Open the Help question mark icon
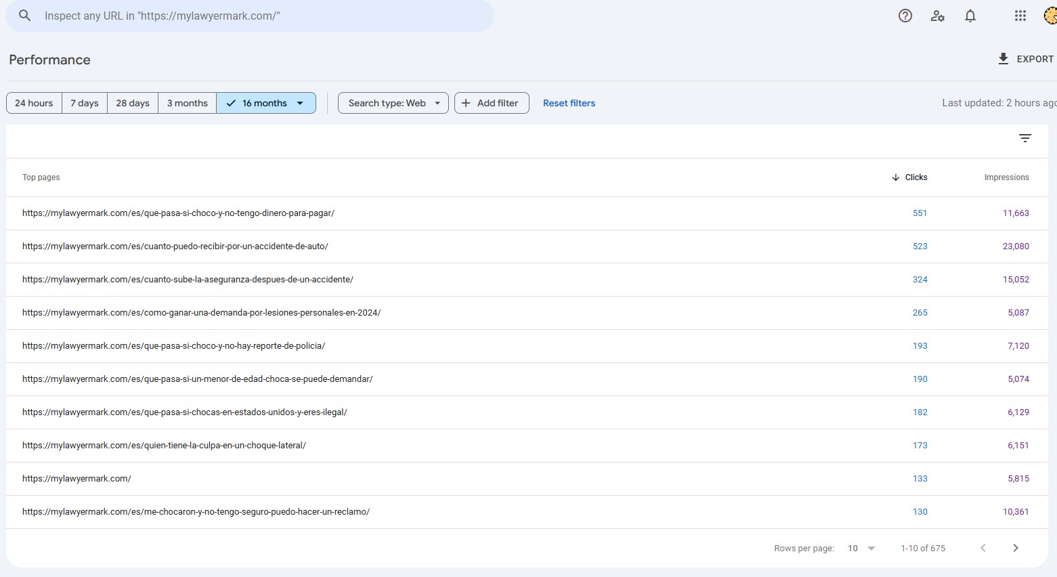The height and width of the screenshot is (577, 1057). pos(905,16)
